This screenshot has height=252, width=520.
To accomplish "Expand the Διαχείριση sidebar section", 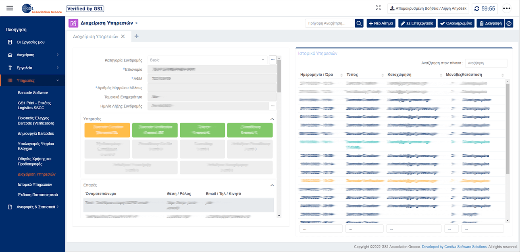I will 33,55.
